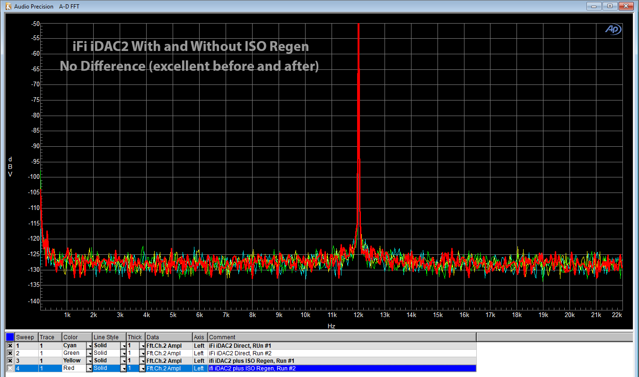The height and width of the screenshot is (377, 639).
Task: Open thickness dropdown for sweep 1
Action: [142, 346]
